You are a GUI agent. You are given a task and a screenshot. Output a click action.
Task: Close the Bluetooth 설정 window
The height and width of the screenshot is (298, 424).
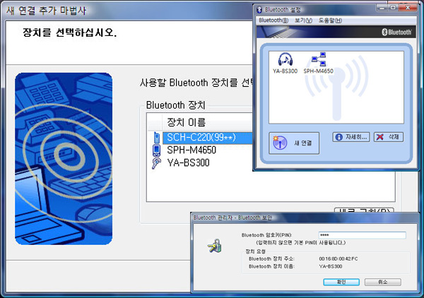(x=408, y=8)
